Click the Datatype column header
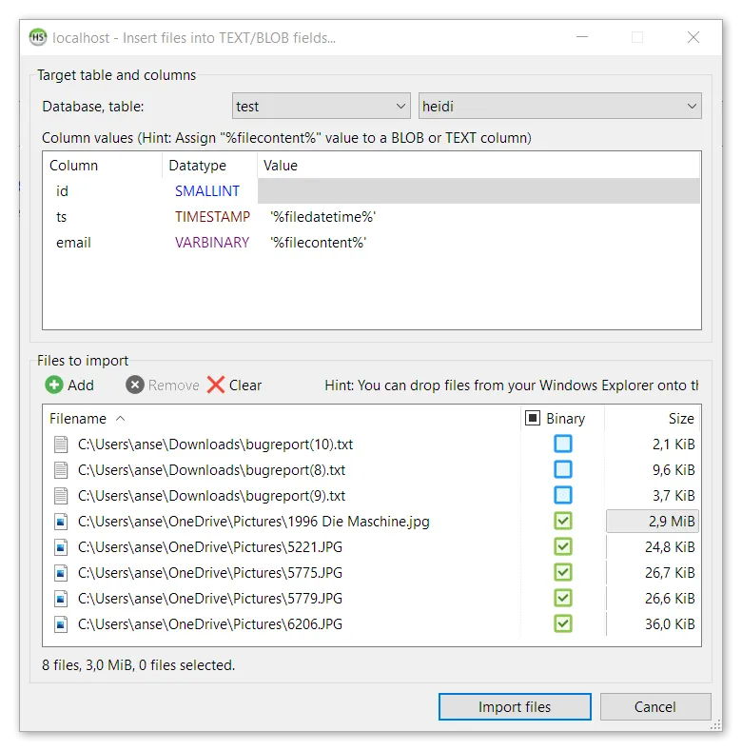742x751 pixels. tap(198, 165)
